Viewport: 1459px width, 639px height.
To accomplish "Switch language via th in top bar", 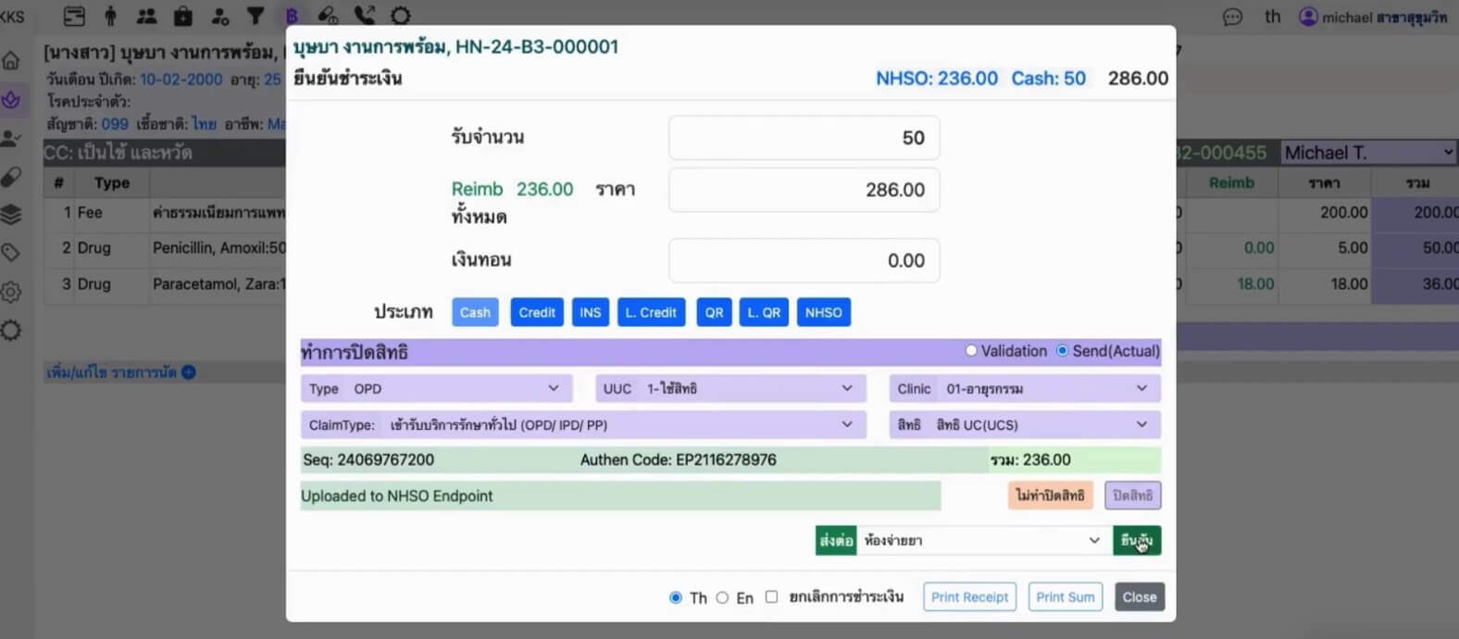I will (1273, 17).
